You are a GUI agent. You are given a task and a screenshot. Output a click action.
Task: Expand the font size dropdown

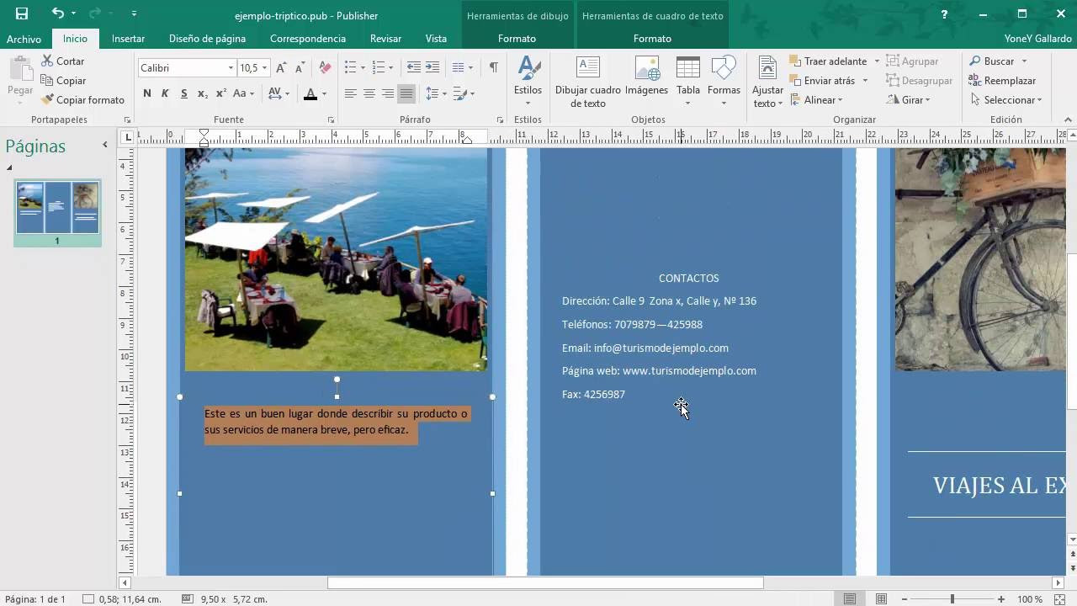pos(266,67)
